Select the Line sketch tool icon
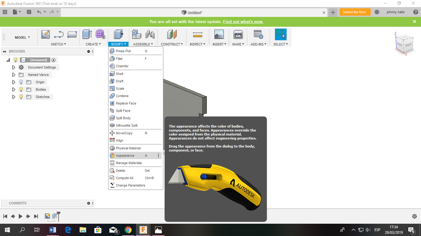The image size is (421, 236). coord(59,34)
